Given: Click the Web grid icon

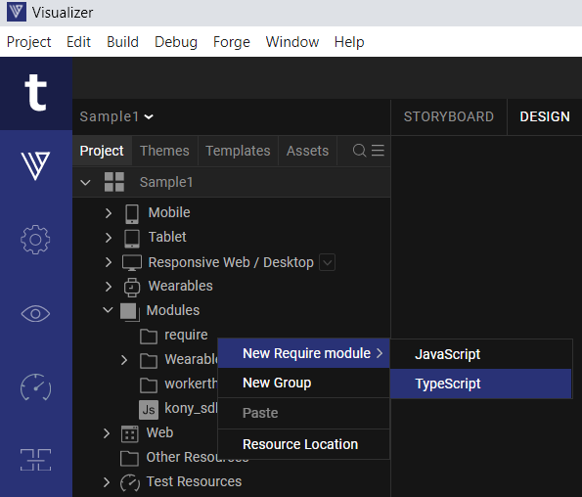Looking at the screenshot, I should click(130, 434).
